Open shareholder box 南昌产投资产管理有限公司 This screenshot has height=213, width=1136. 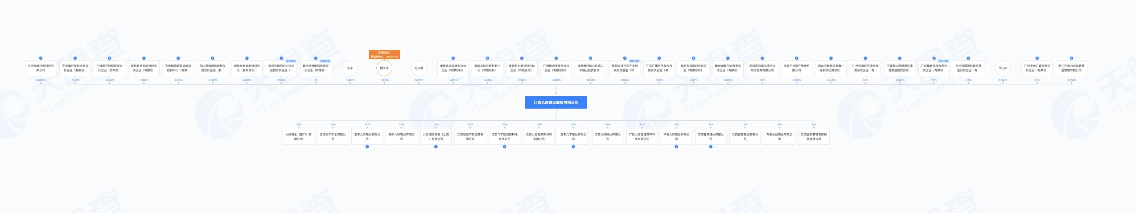pos(796,68)
